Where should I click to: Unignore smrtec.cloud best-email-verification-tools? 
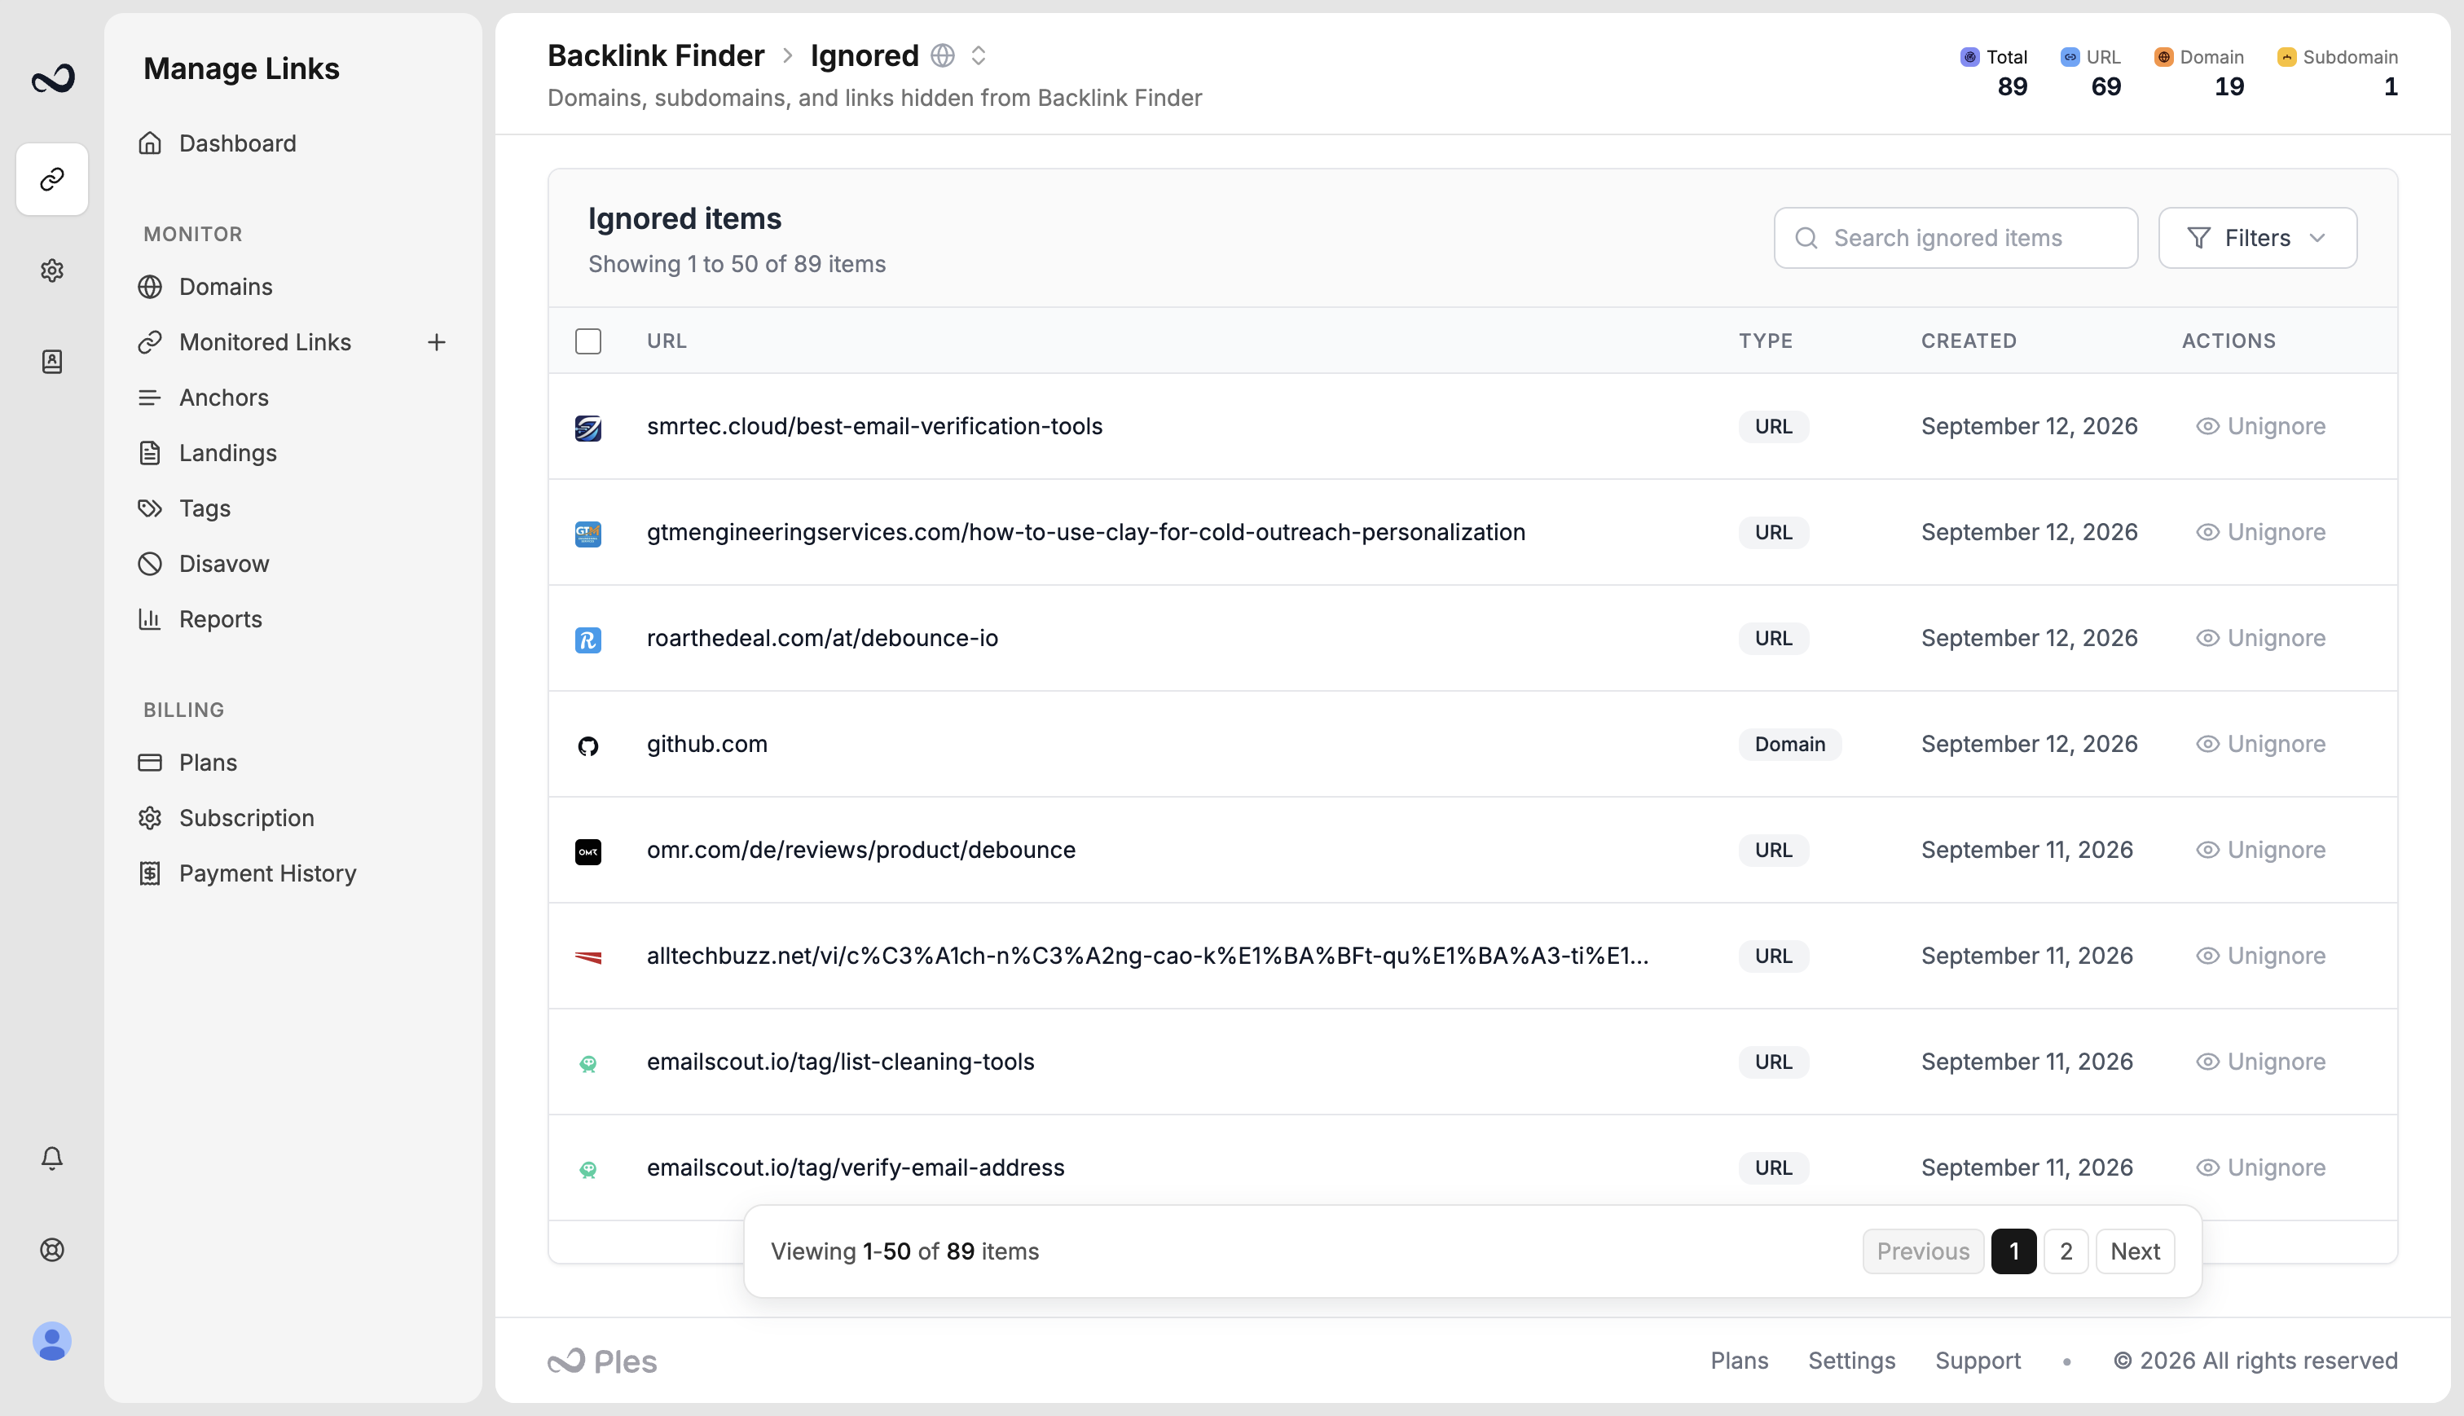[x=2259, y=426]
